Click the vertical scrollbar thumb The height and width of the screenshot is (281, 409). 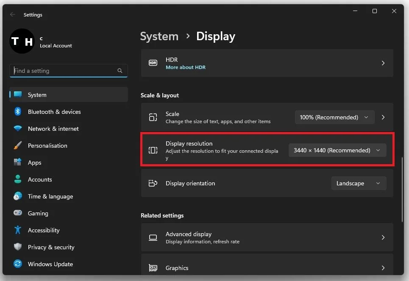[402, 190]
